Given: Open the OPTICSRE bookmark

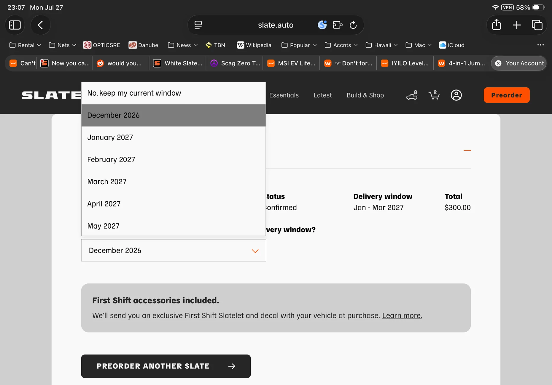Looking at the screenshot, I should point(102,45).
